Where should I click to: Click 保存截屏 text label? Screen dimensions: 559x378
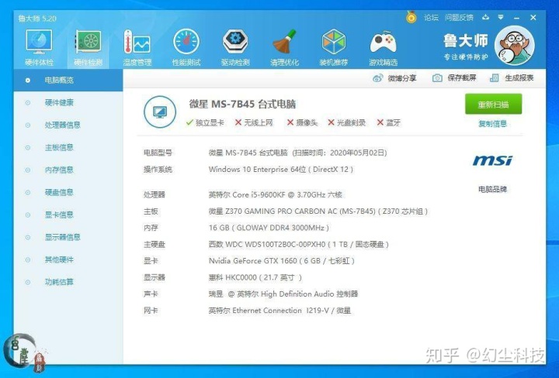point(462,78)
